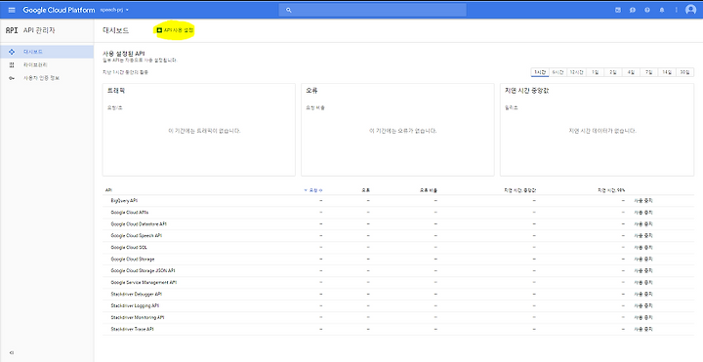The height and width of the screenshot is (362, 703).
Task: Select the 1일 time range tab
Action: [x=595, y=72]
